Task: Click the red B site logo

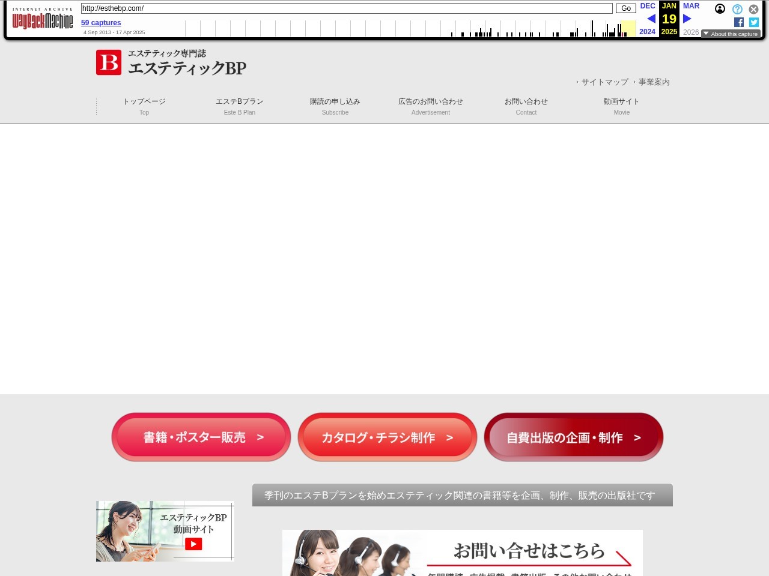Action: click(109, 62)
